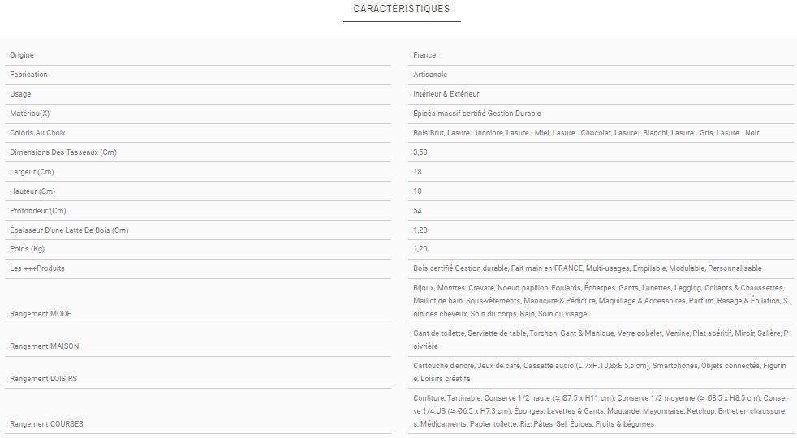Select the Hauteur value 10
Viewport: 797px width, 438px height.
click(417, 191)
